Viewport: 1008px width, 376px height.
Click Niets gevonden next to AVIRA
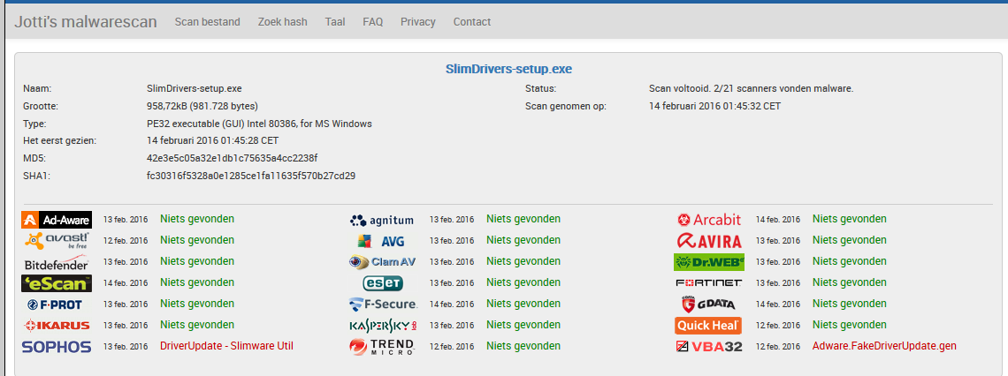coord(849,240)
